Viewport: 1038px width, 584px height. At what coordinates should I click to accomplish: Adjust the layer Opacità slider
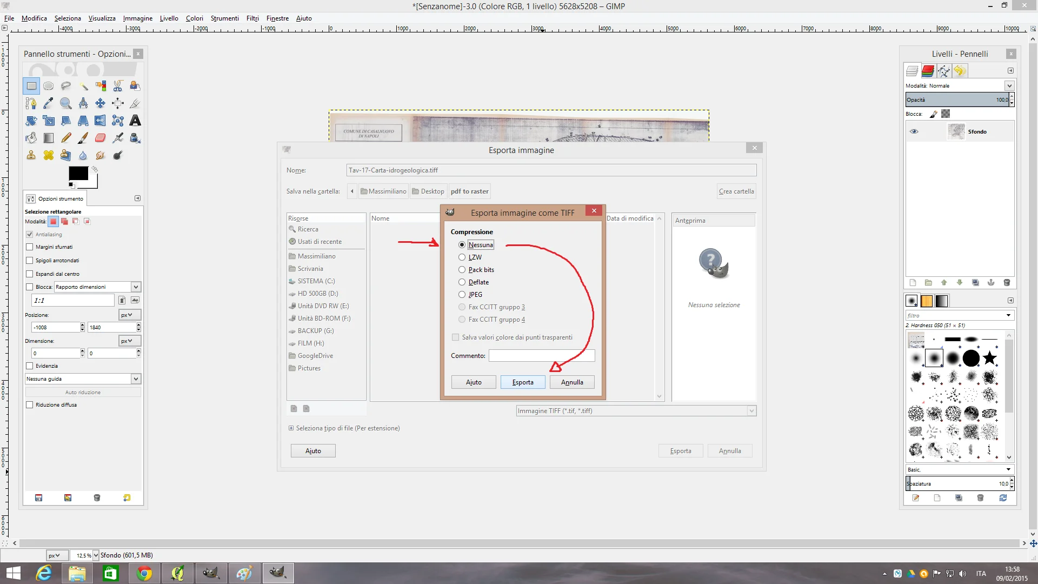[957, 100]
